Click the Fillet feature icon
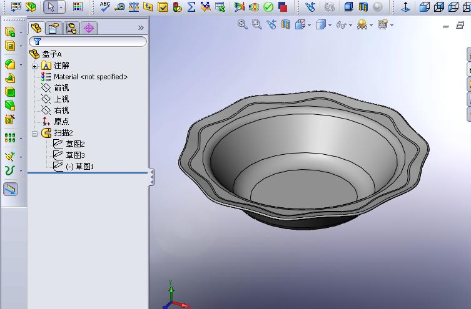Screen dimensions: 471x309 point(10,64)
